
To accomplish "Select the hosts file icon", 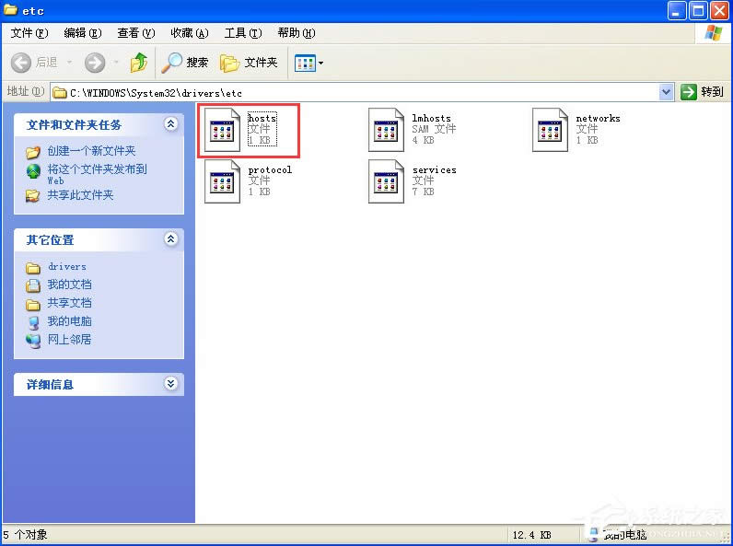I will 222,130.
